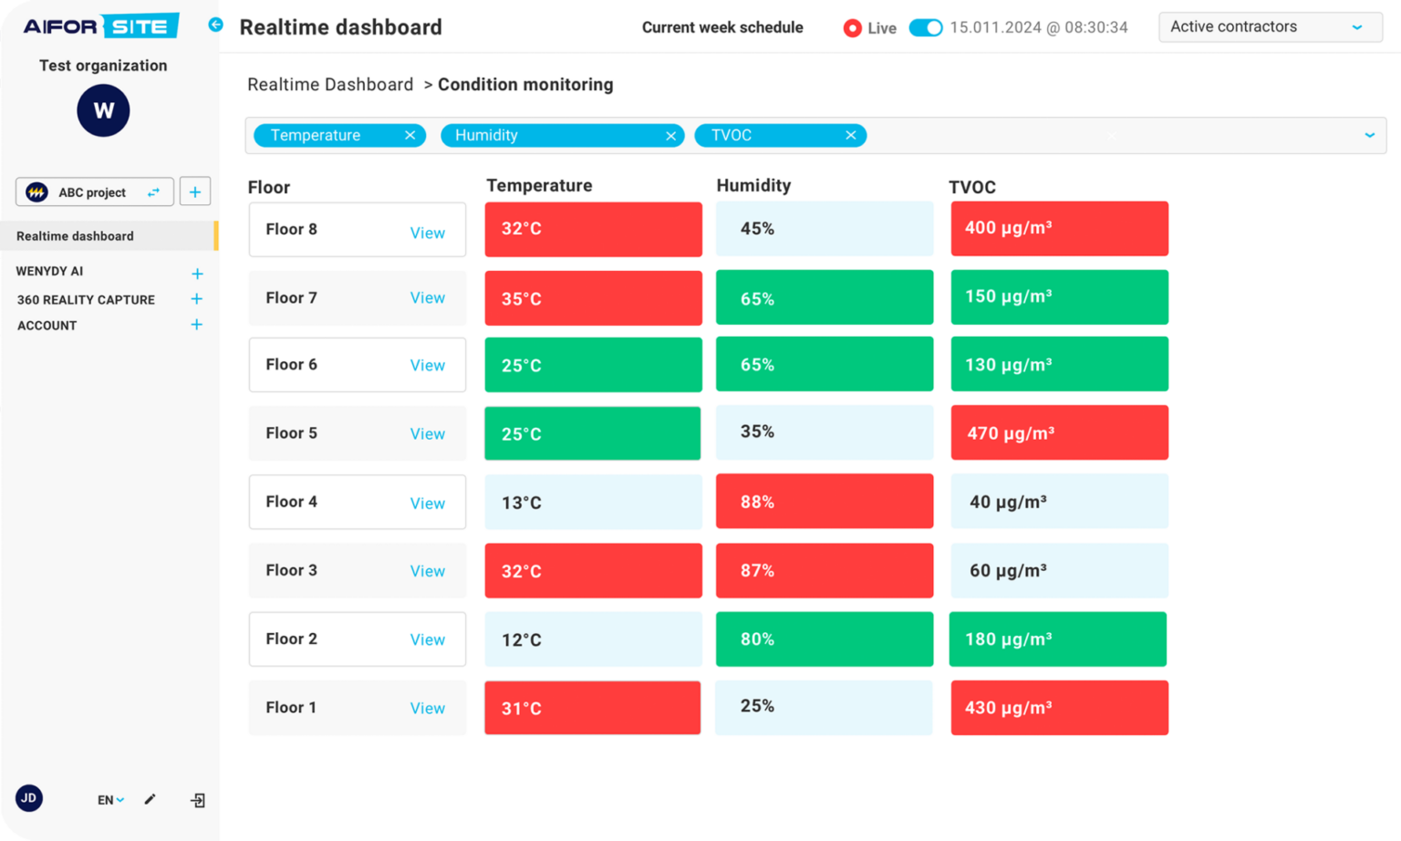
Task: Expand the condition filter dropdown chevron
Action: (1369, 135)
